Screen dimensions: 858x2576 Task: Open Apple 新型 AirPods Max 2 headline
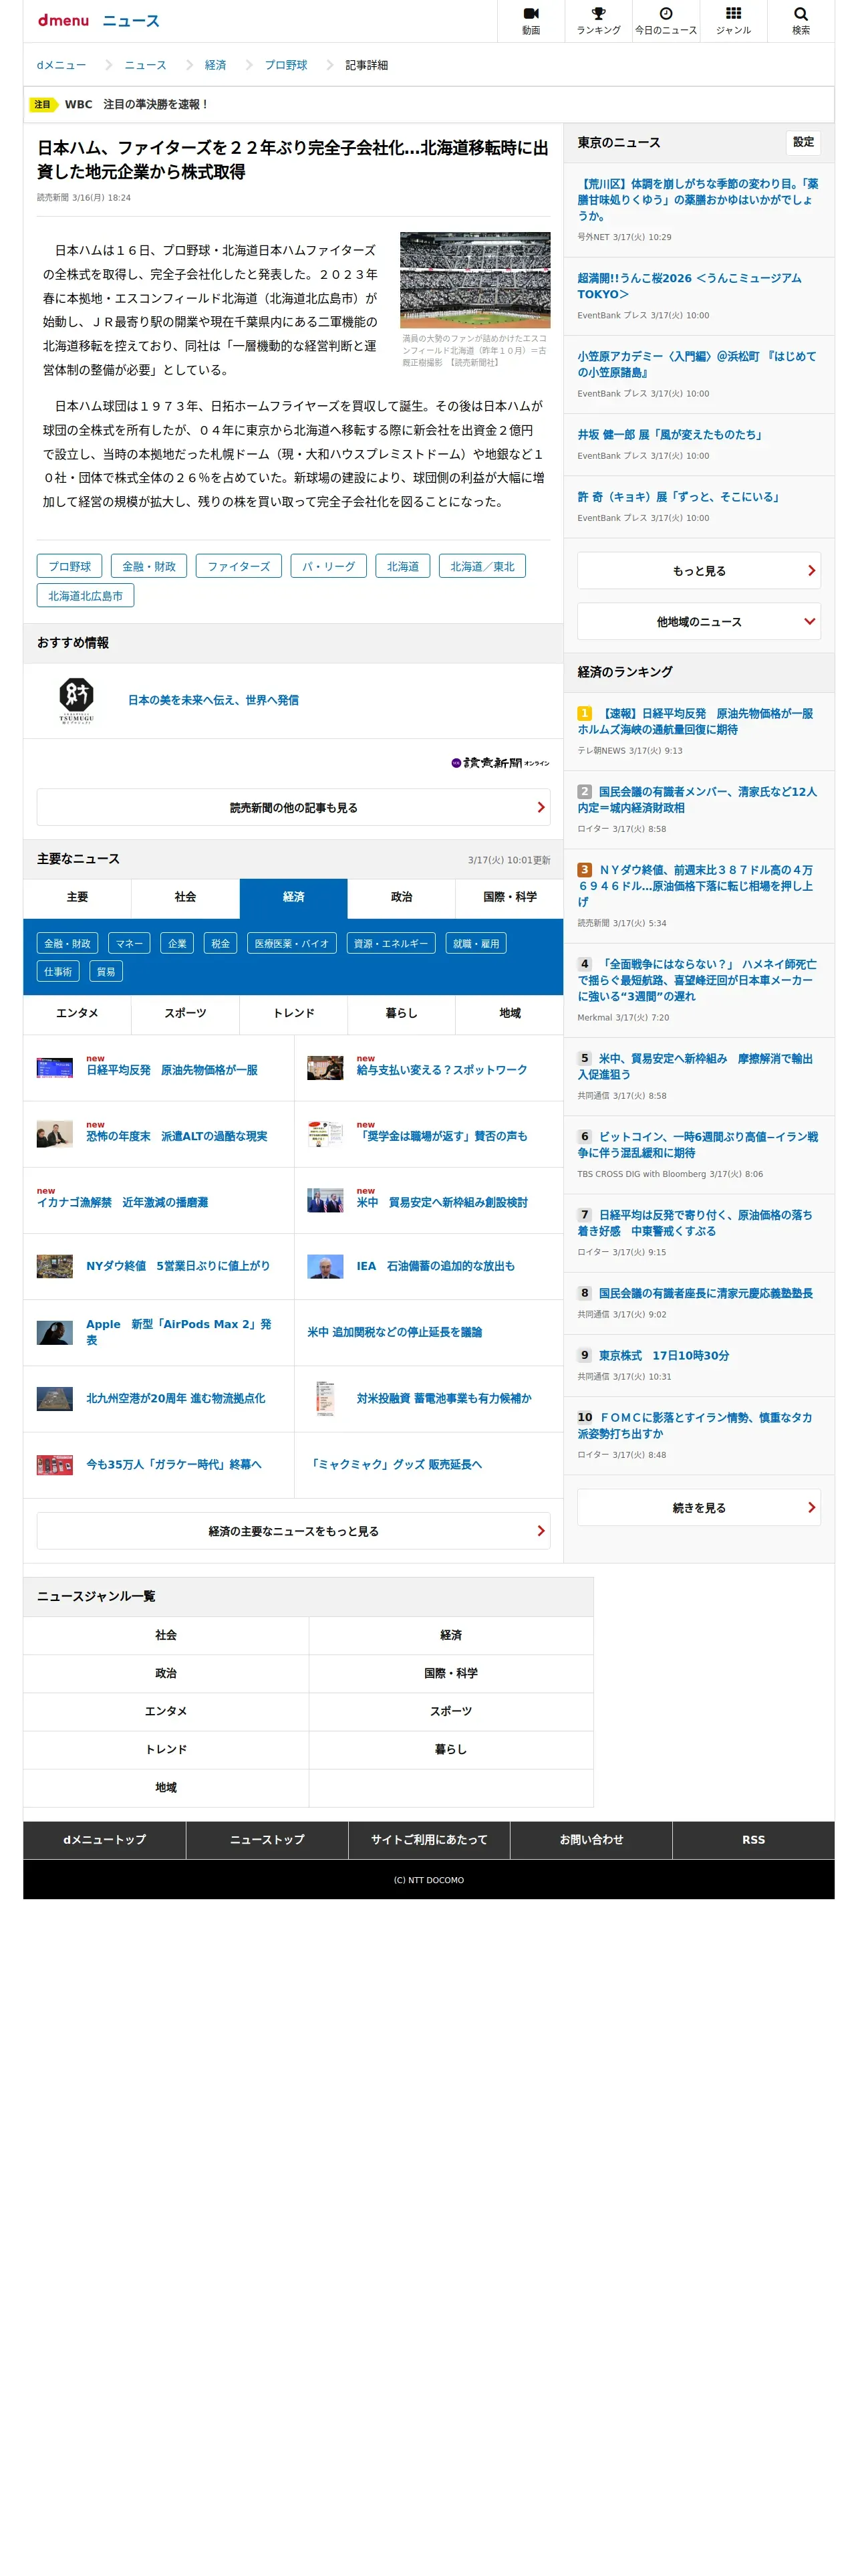click(x=179, y=1332)
